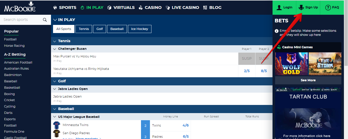Open the LIVE CASINO menu item
The width and height of the screenshot is (348, 139).
pyautogui.click(x=185, y=8)
